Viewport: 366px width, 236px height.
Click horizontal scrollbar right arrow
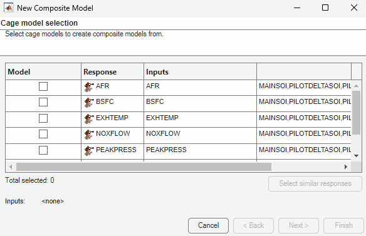[346, 167]
